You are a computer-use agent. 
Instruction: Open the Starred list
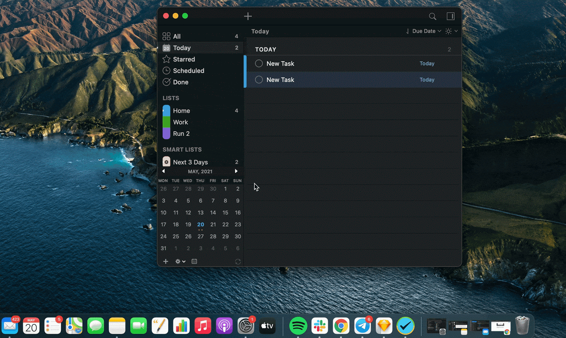pos(184,59)
